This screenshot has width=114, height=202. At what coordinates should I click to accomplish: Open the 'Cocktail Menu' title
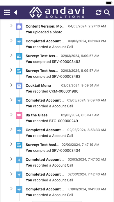point(38,86)
